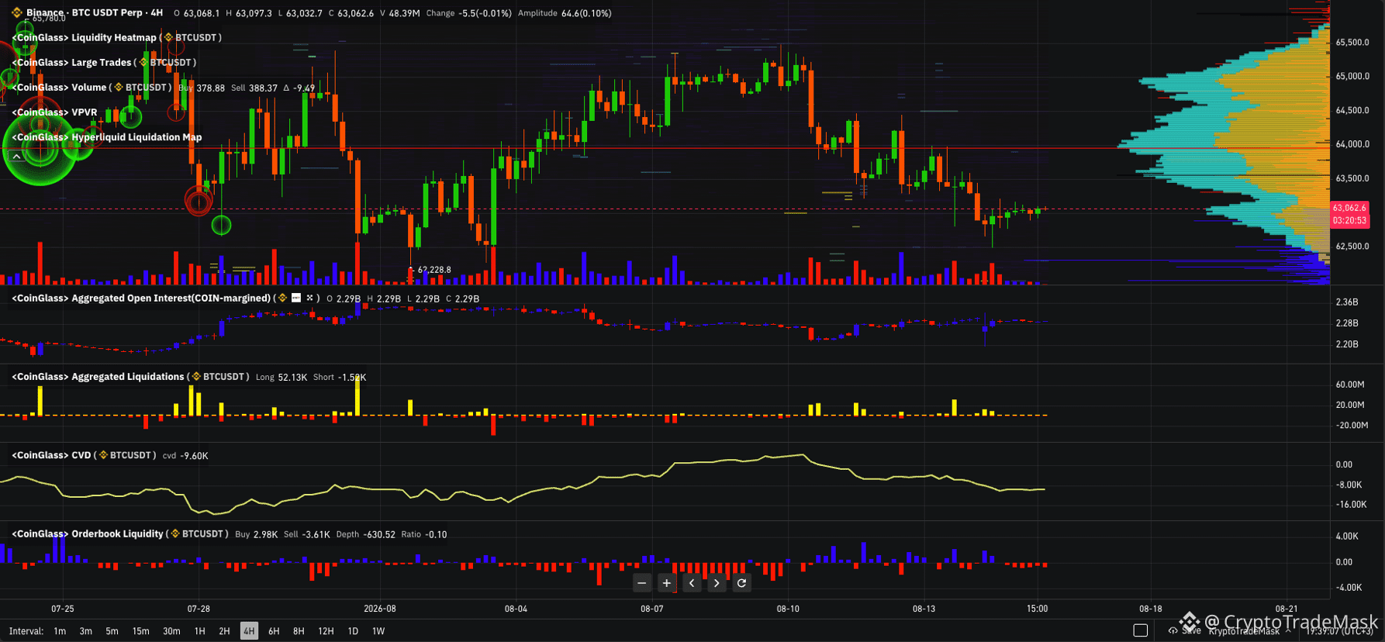Choose the 1D interval
The width and height of the screenshot is (1385, 642).
pos(353,631)
